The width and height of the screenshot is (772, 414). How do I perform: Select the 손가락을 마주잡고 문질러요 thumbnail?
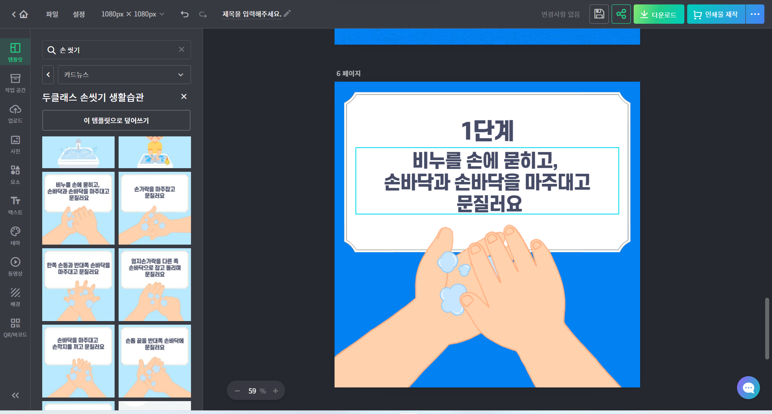point(155,208)
